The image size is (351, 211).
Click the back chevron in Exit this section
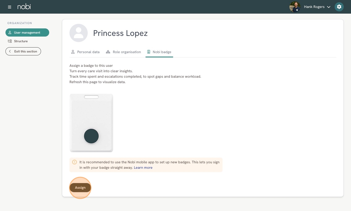(x=10, y=51)
